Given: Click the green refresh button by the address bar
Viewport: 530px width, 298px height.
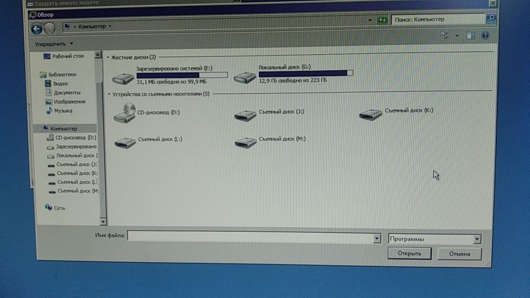Looking at the screenshot, I should click(x=383, y=19).
